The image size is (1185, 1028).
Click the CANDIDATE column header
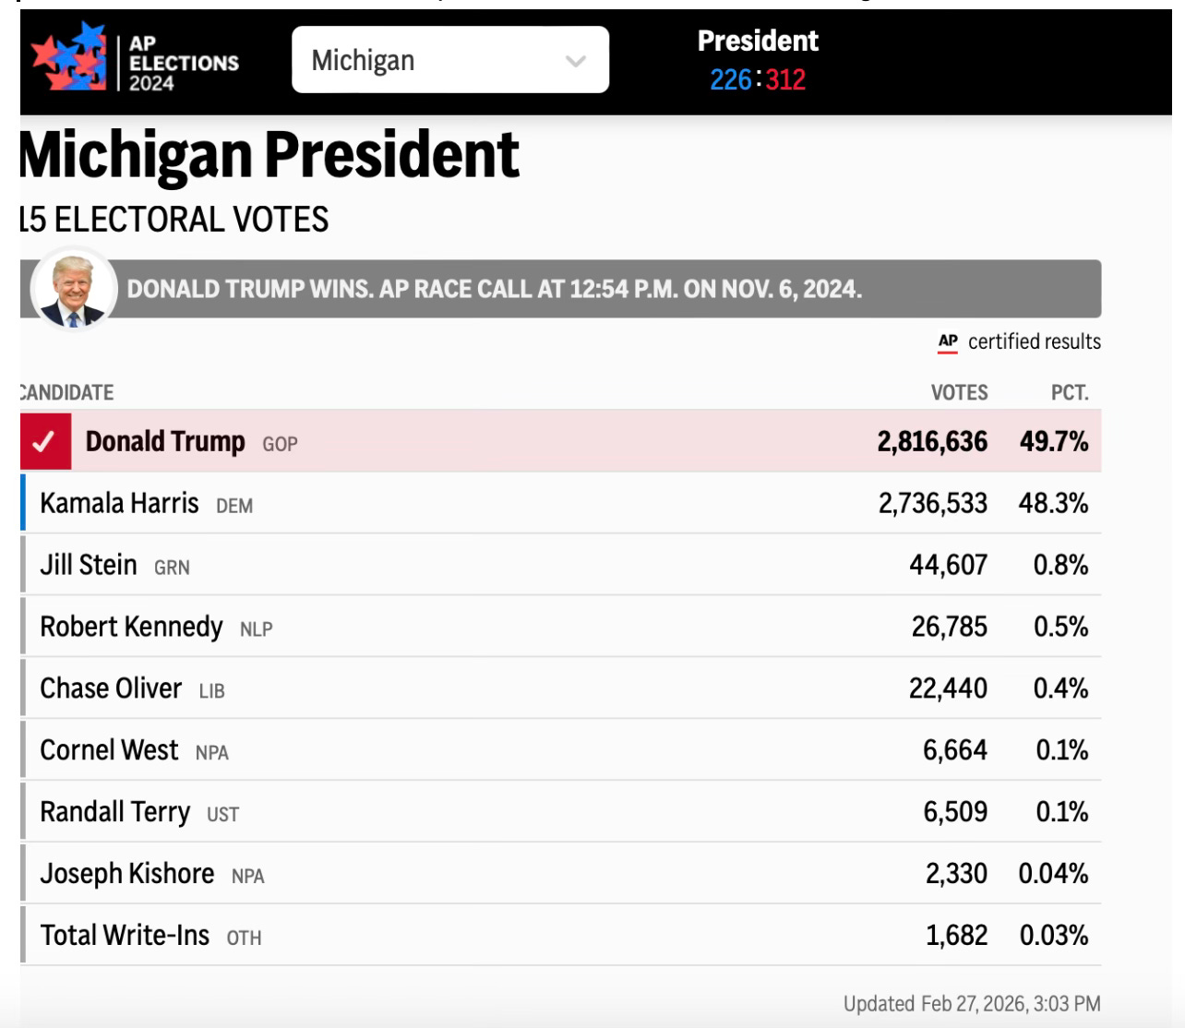point(66,392)
